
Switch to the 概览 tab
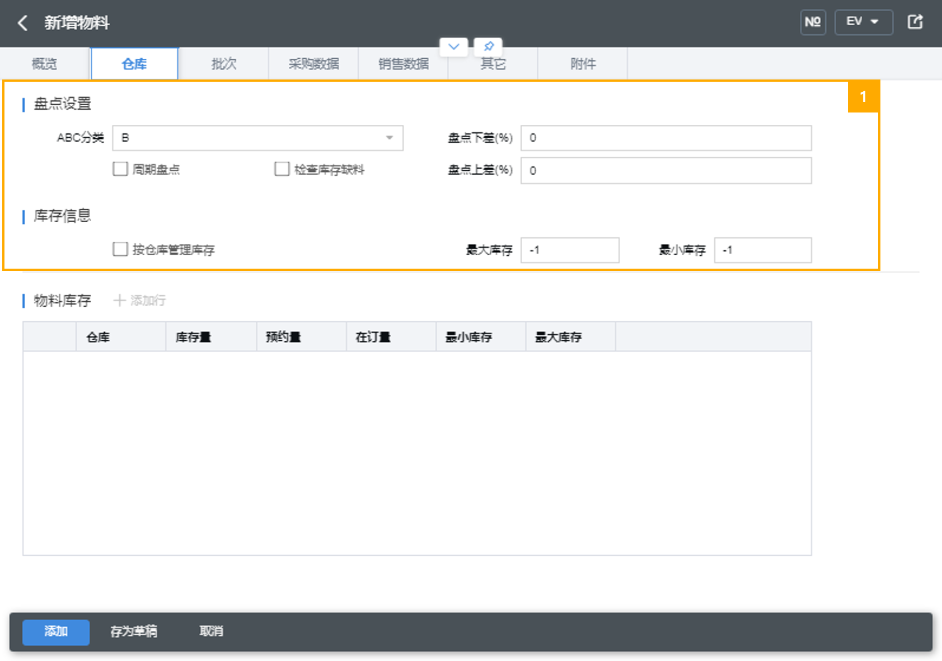click(x=44, y=64)
